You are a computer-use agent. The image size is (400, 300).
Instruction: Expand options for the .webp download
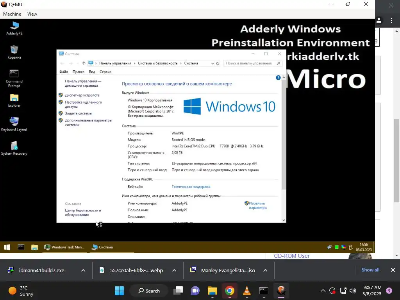pos(174,270)
